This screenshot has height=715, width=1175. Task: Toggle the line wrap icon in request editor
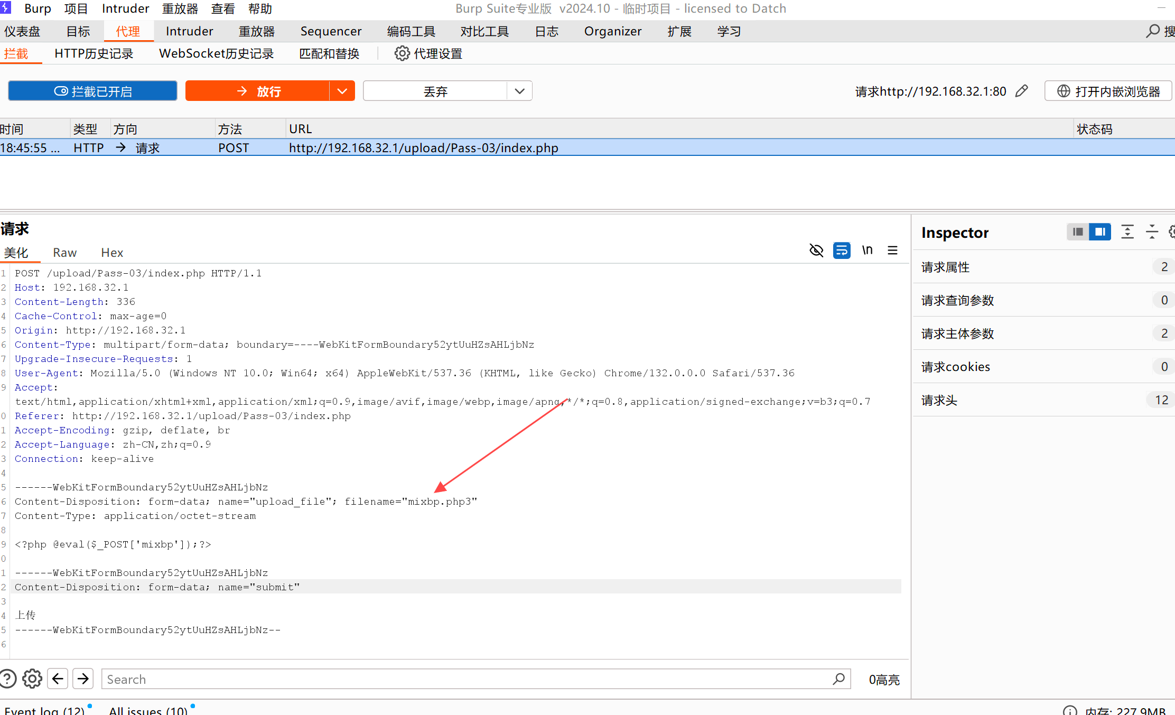[x=842, y=250]
